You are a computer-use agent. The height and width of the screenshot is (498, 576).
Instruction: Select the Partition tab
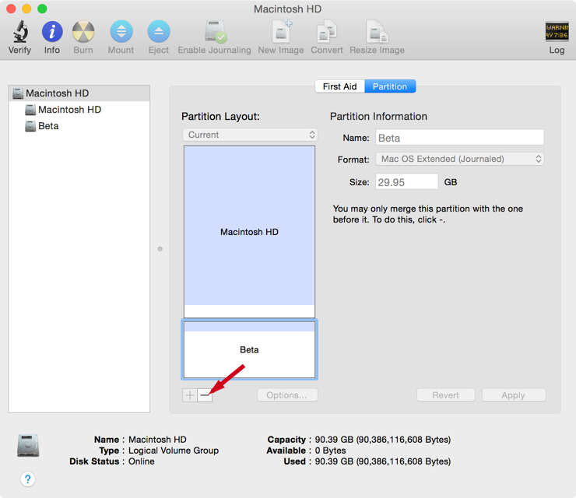(390, 86)
